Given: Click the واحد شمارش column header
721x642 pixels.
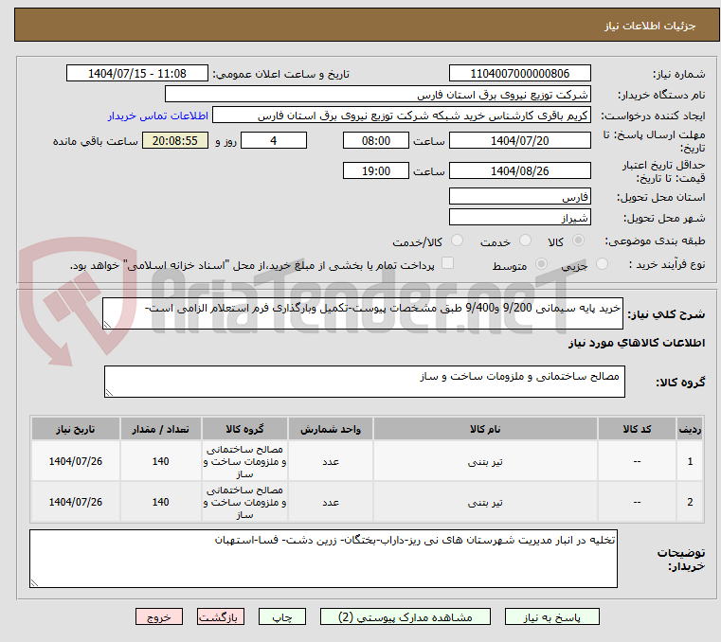Looking at the screenshot, I should [x=330, y=429].
